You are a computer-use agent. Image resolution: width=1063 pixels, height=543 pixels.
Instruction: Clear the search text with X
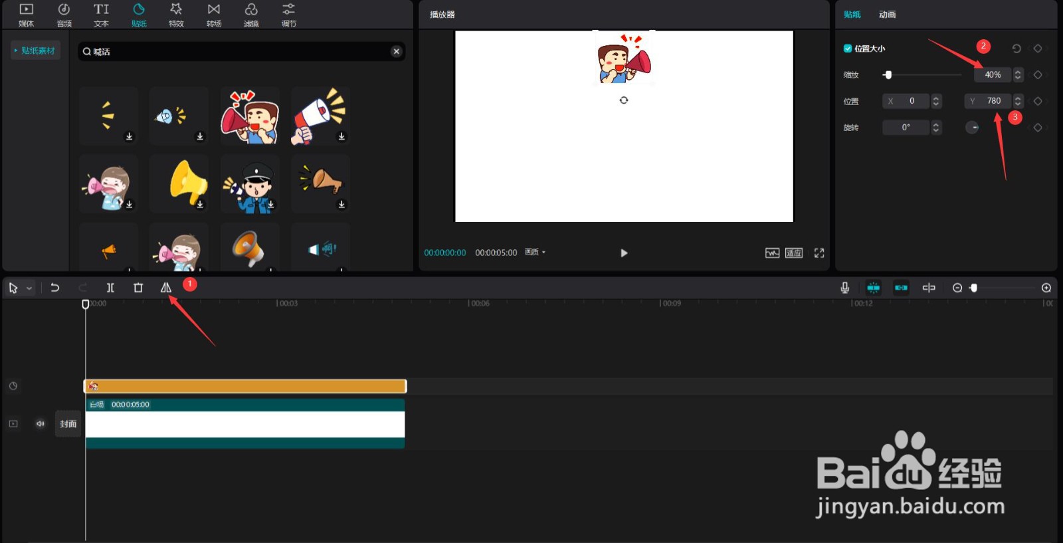coord(397,51)
